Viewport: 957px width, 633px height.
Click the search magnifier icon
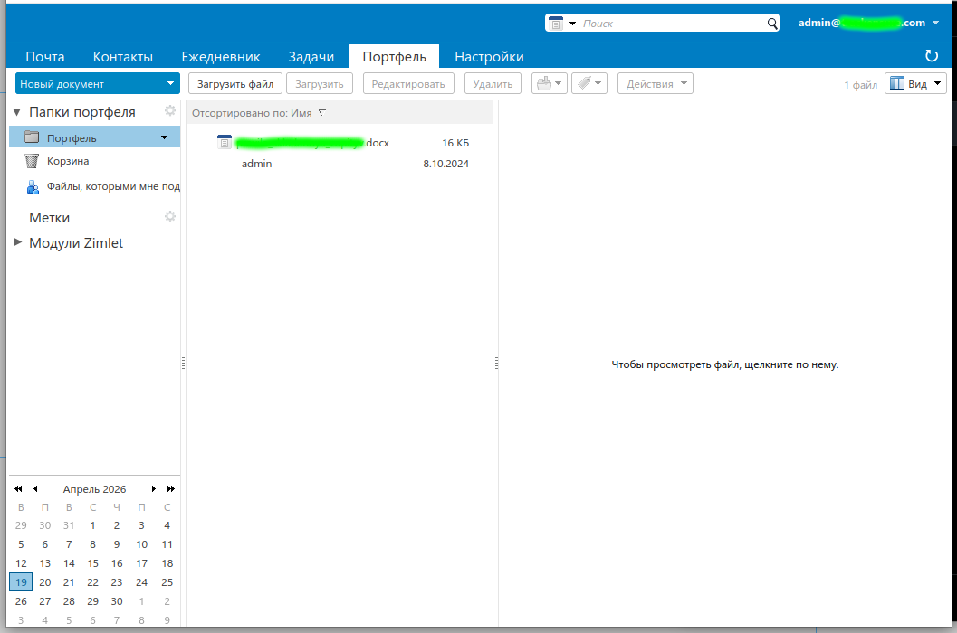tap(771, 24)
